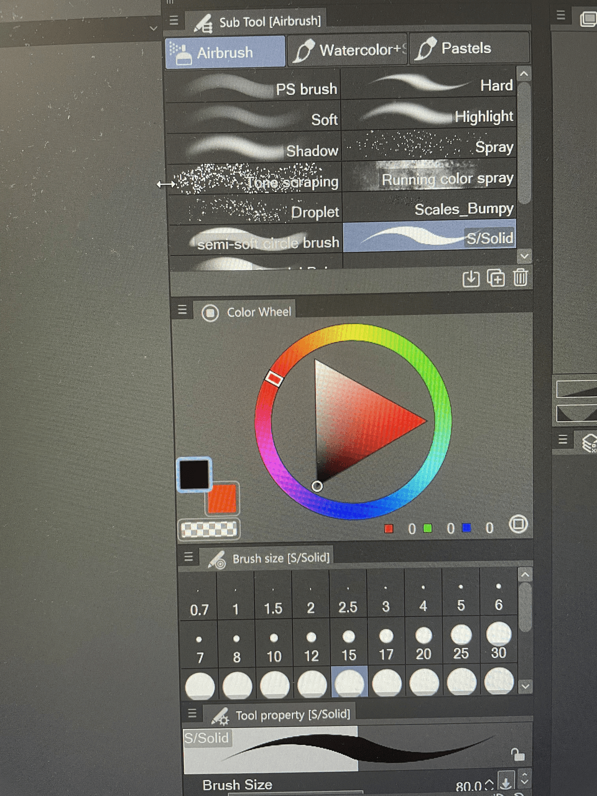Select the transparent color swatch
Viewport: 597px width, 796px height.
(209, 529)
